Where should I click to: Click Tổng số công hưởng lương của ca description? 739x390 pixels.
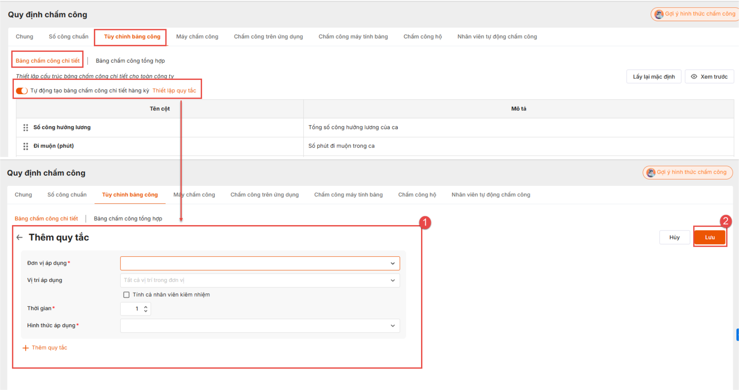[353, 128]
